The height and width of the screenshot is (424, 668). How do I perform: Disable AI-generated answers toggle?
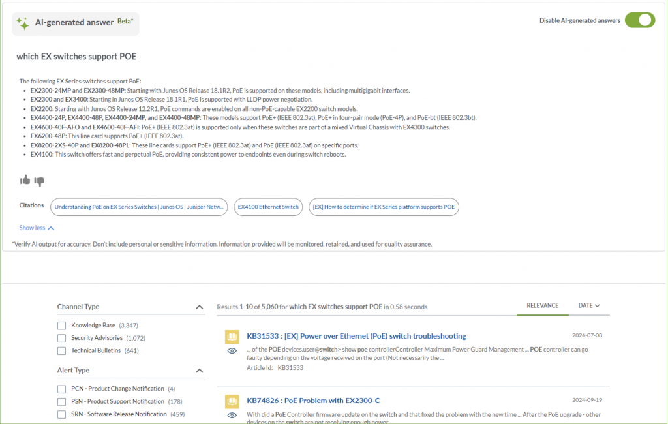[x=639, y=20]
